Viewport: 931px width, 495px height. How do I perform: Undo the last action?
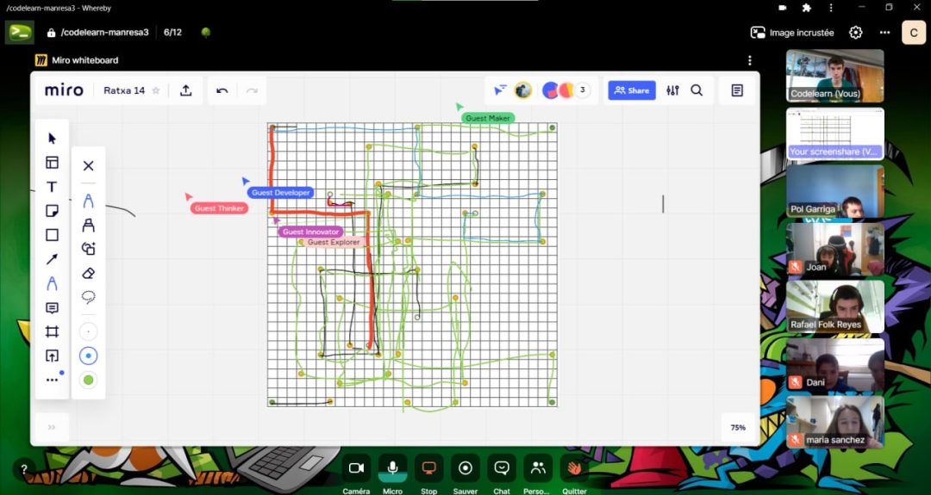pyautogui.click(x=222, y=90)
